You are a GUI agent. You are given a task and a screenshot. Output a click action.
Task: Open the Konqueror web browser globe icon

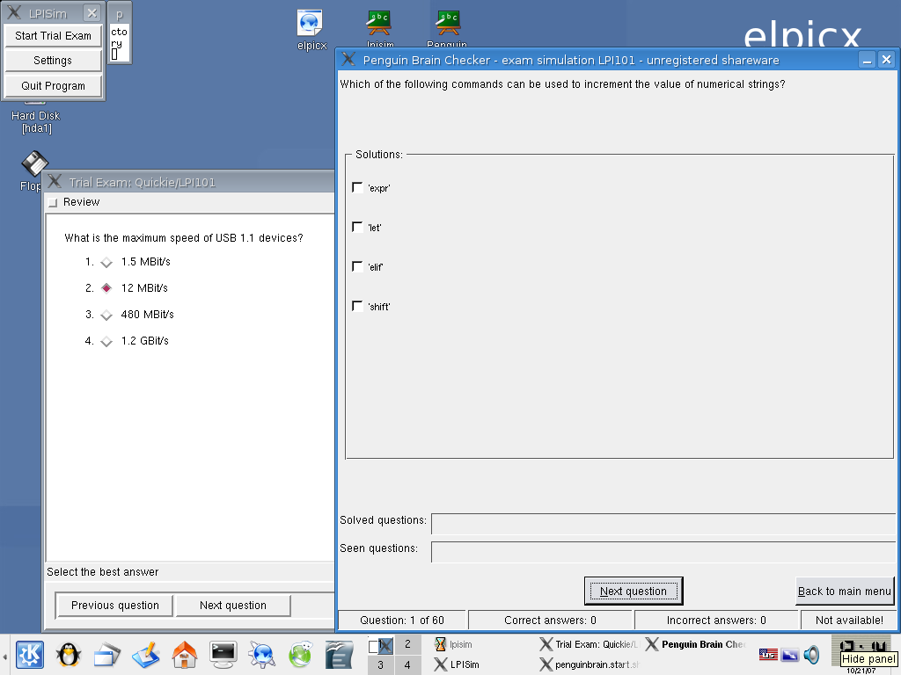(x=261, y=655)
